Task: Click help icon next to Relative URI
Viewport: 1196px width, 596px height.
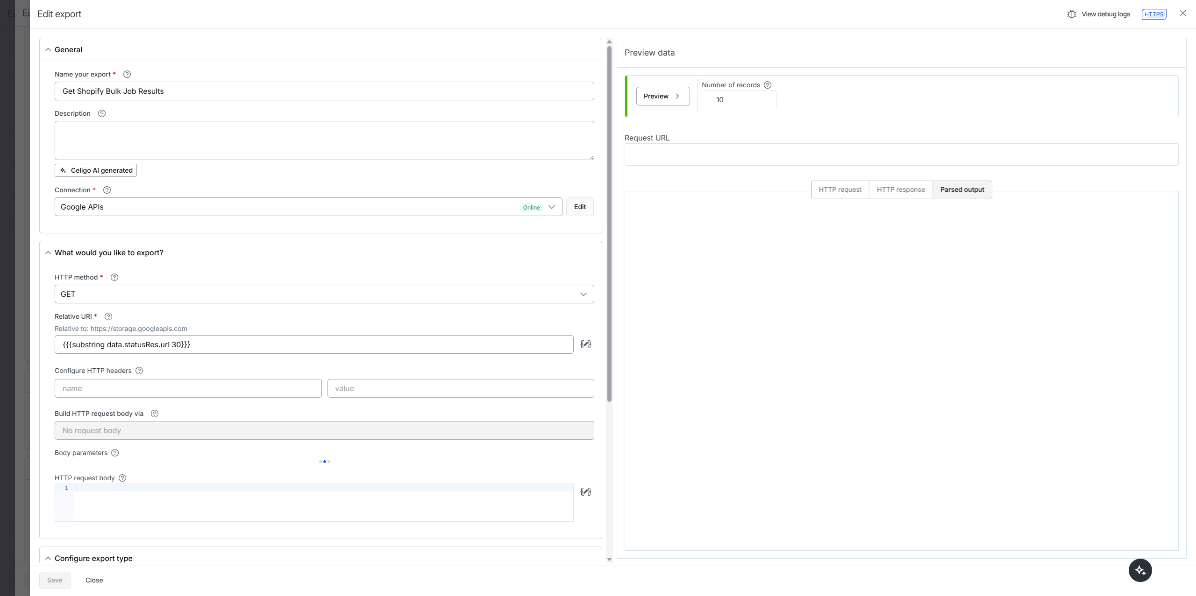Action: 108,316
